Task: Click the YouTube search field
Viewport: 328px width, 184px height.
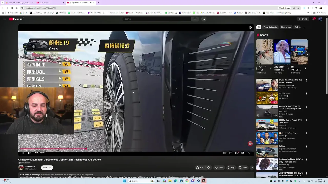Action: (x=157, y=19)
